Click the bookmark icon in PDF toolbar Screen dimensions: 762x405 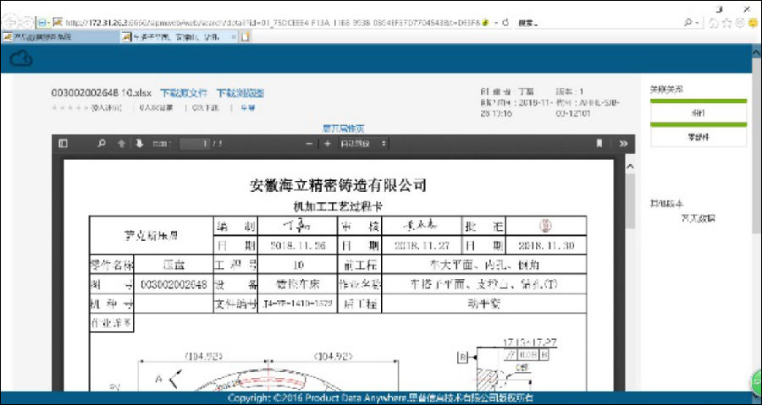599,144
